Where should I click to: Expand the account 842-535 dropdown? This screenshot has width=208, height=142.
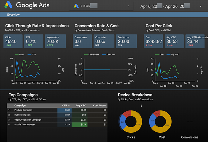(x=128, y=6)
